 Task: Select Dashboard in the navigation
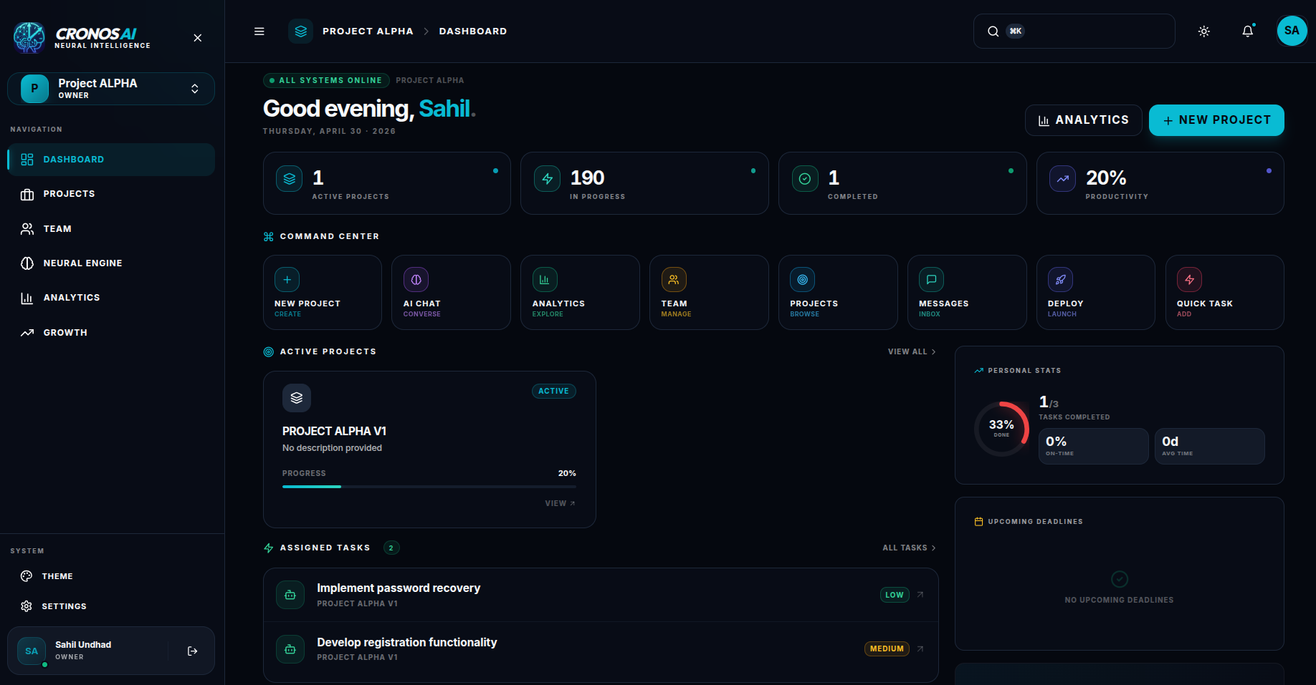(x=111, y=160)
